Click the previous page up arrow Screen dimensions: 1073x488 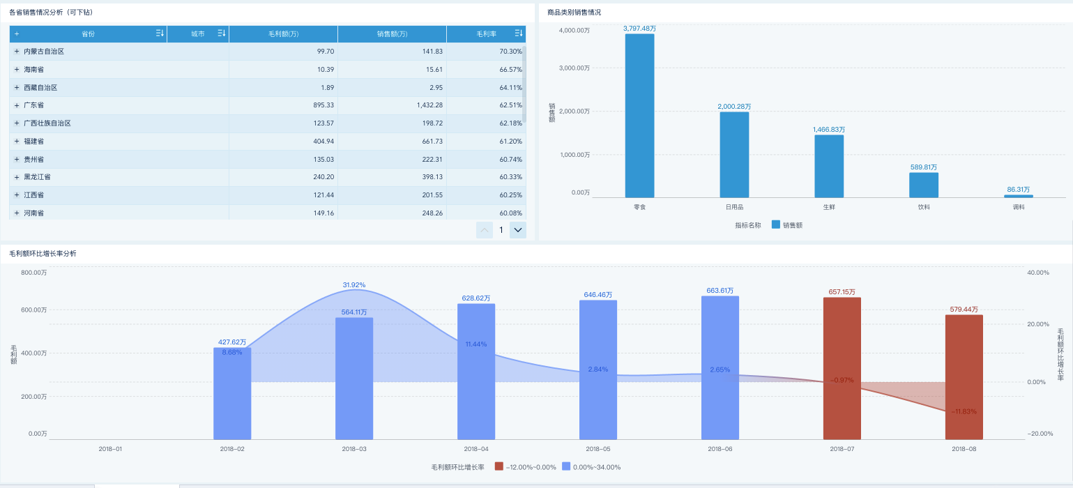coord(485,230)
